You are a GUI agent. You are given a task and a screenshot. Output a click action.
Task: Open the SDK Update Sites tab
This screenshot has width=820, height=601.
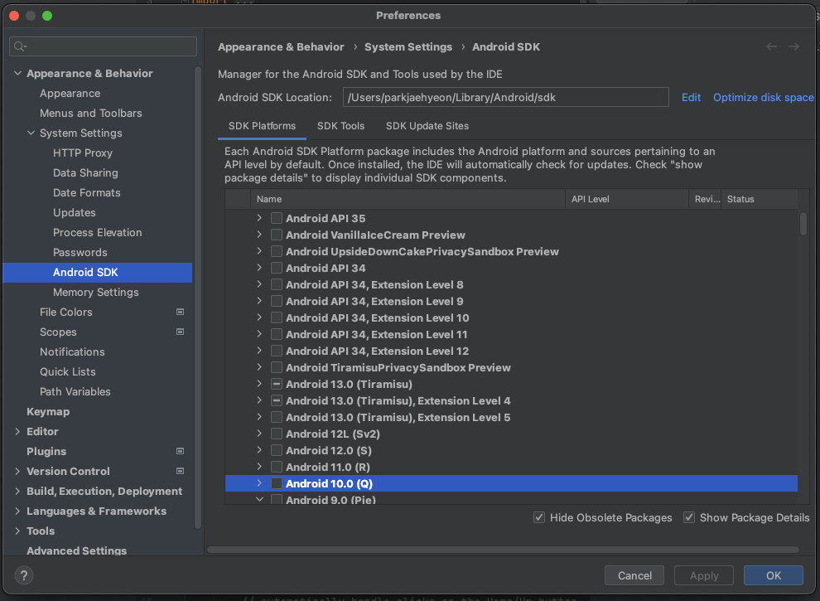(x=427, y=126)
